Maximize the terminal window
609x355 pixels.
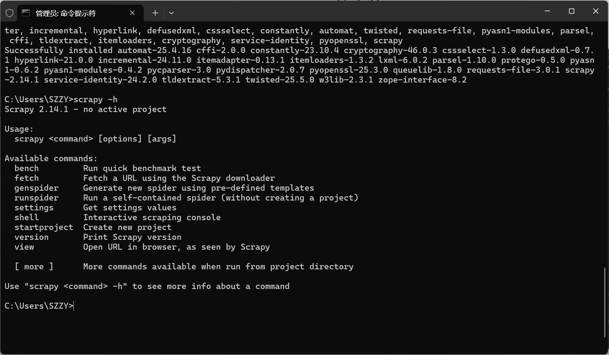[571, 11]
